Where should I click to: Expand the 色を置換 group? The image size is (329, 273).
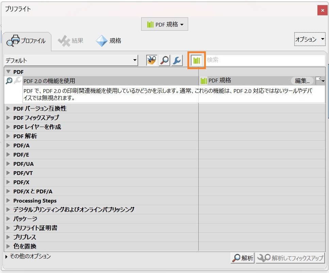tap(8, 246)
